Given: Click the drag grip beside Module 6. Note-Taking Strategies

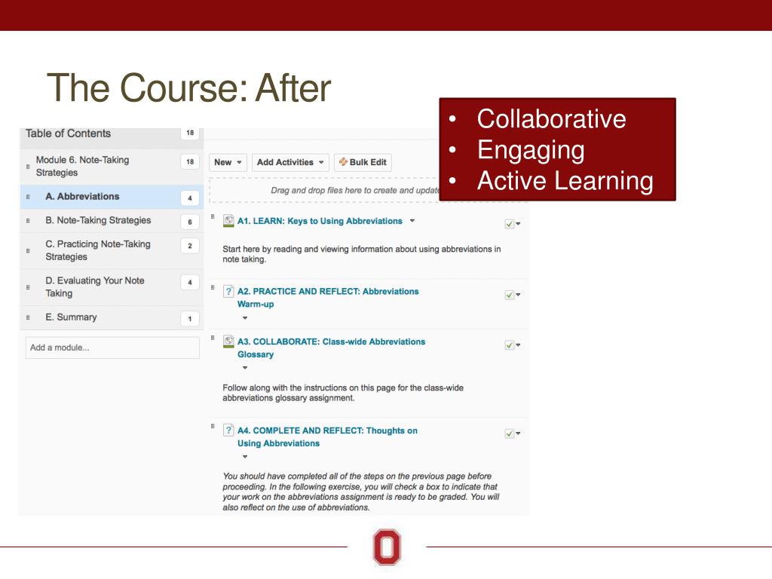Looking at the screenshot, I should [28, 167].
